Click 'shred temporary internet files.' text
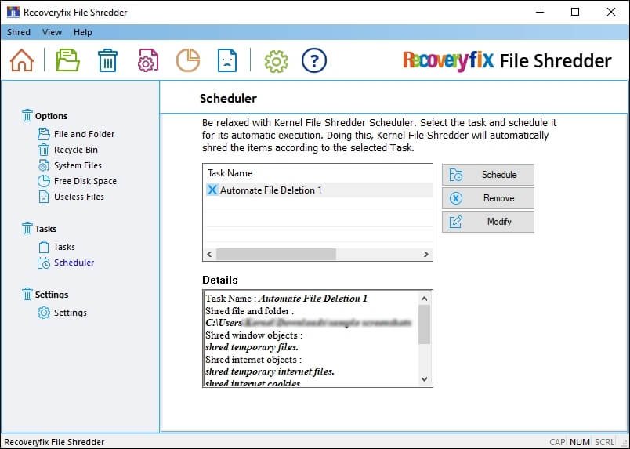Screen dimensions: 630x449 (270, 371)
